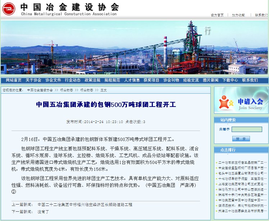This screenshot has width=269, height=221.
Task: Open the 网站首页 menu item
Action: [14, 80]
